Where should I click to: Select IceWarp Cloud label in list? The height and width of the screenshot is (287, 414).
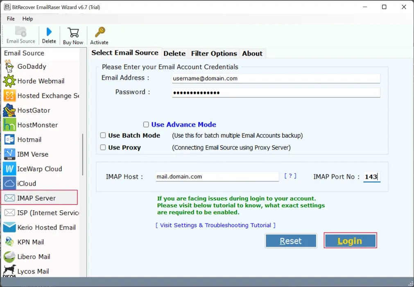(40, 169)
